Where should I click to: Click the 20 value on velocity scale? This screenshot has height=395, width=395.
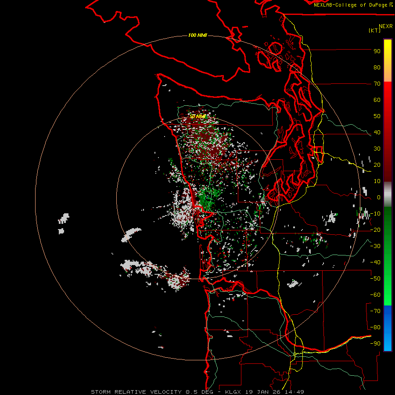(x=377, y=165)
